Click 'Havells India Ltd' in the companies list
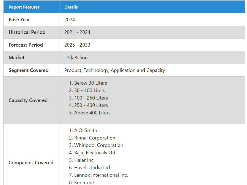This screenshot has width=247, height=185. click(x=92, y=168)
